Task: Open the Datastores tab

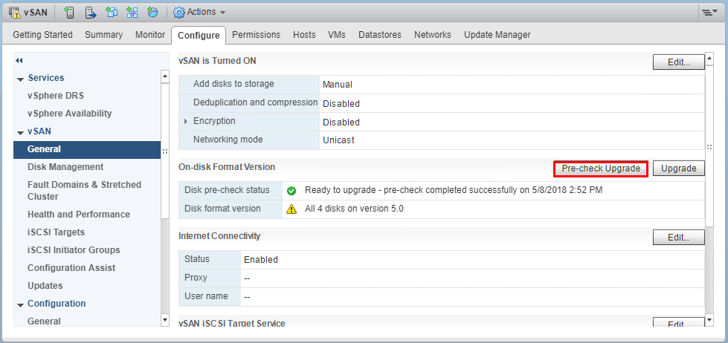Action: [x=379, y=35]
